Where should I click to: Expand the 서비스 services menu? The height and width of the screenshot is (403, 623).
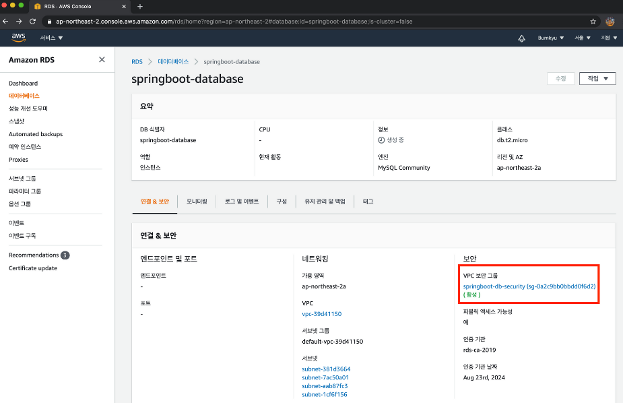51,38
